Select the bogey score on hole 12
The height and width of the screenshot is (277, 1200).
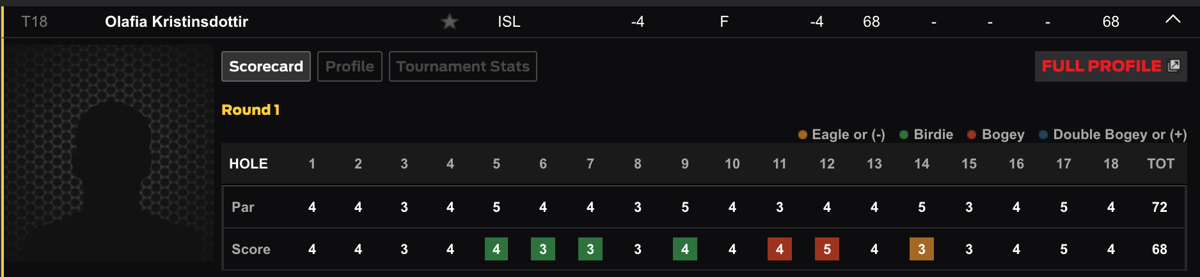[x=827, y=249]
